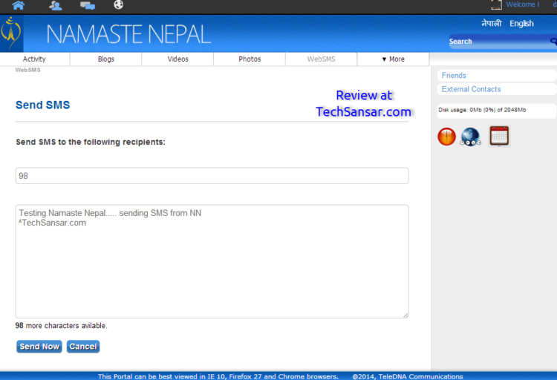Click the globe icon in the top bar

tap(118, 4)
